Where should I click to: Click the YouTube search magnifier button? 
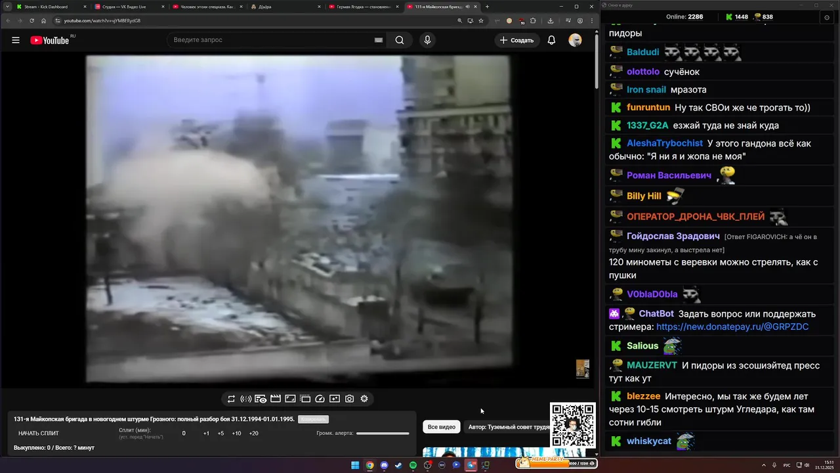400,40
